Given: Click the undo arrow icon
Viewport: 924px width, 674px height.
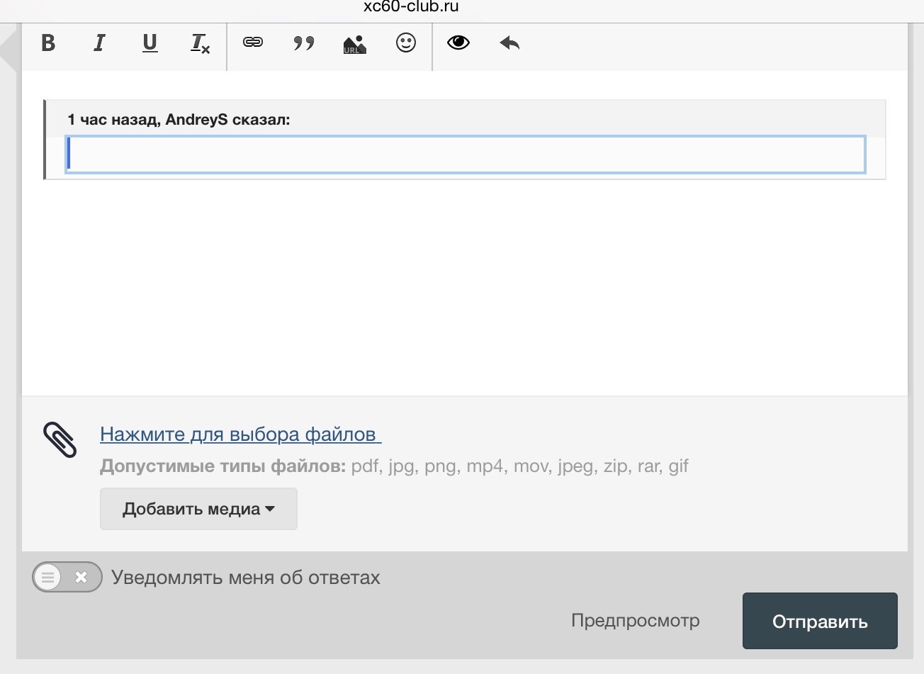Looking at the screenshot, I should coord(509,43).
